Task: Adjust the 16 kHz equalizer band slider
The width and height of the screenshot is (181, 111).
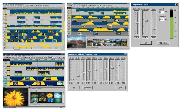Action: coord(124,61)
